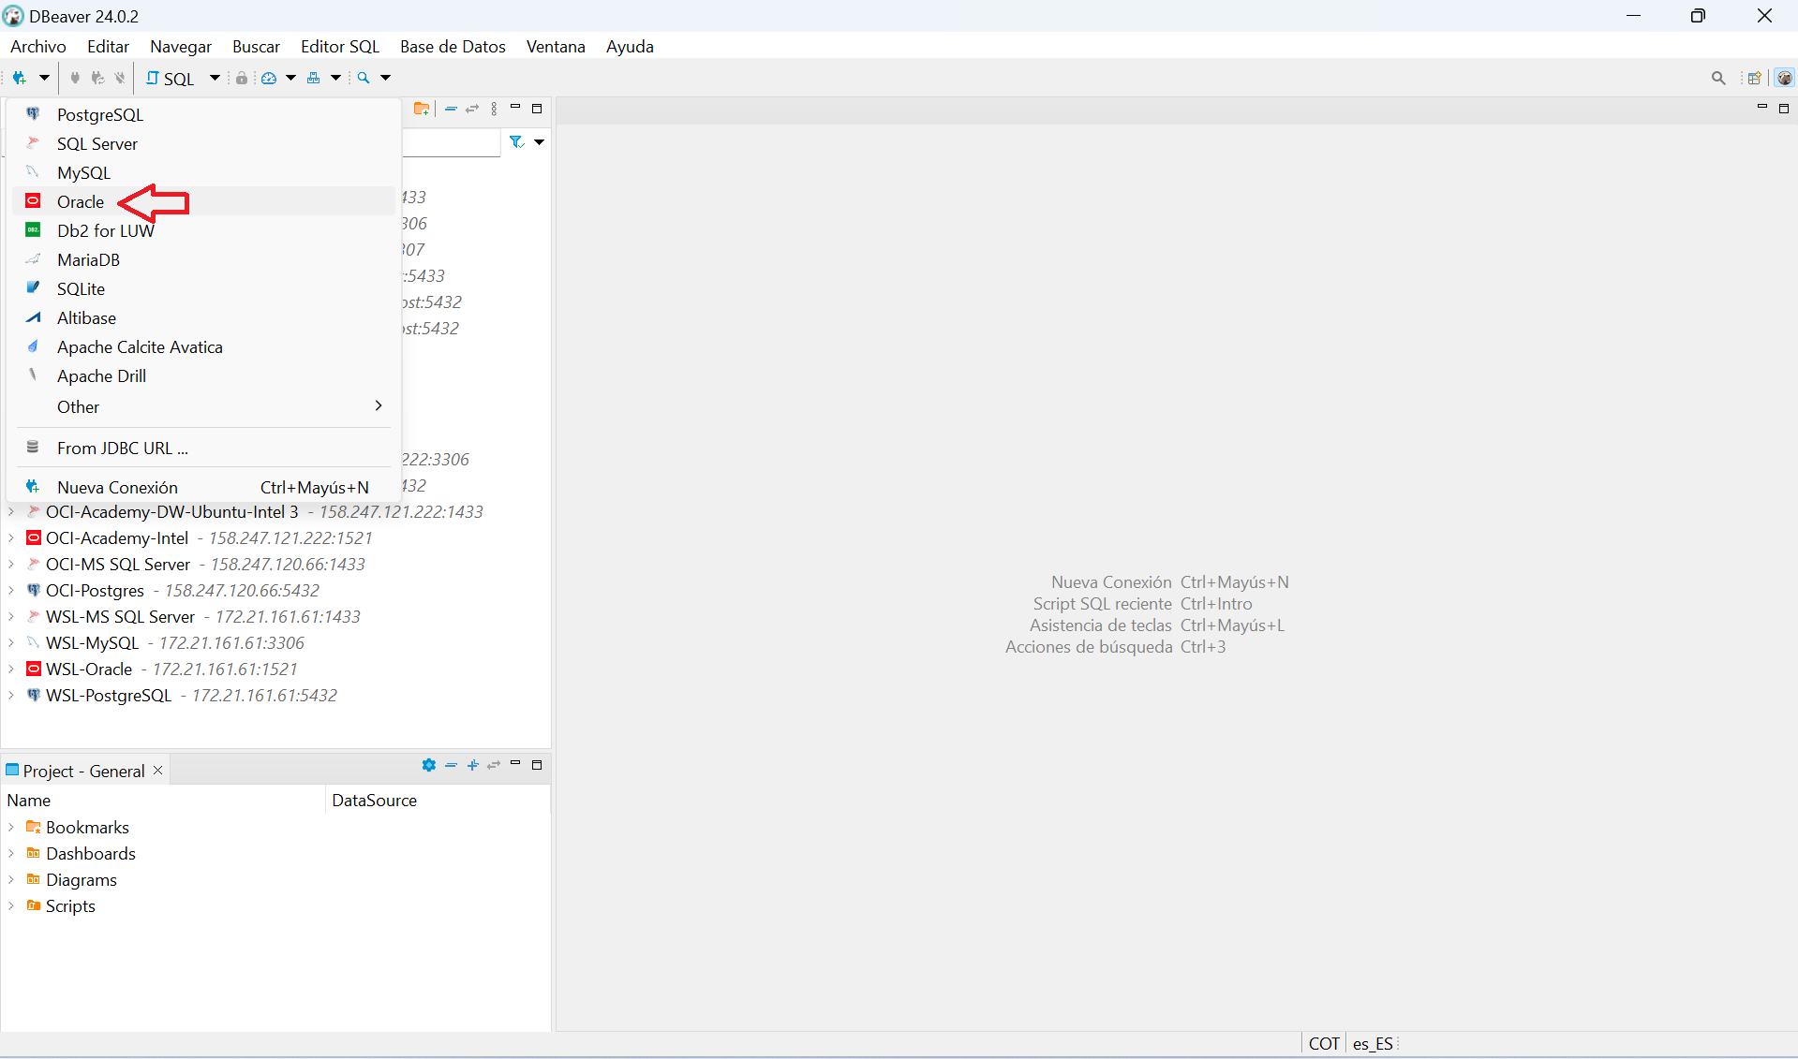Click the Reconnect (invalidate) toolbar icon
This screenshot has width=1798, height=1059.
[x=97, y=78]
